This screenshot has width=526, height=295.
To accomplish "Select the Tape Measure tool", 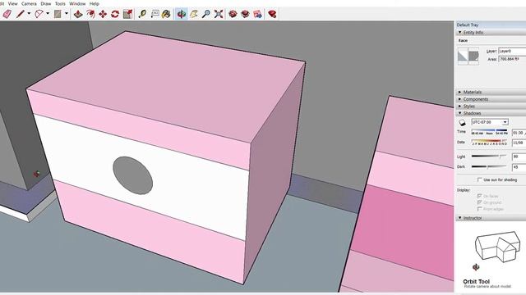I will (x=142, y=14).
